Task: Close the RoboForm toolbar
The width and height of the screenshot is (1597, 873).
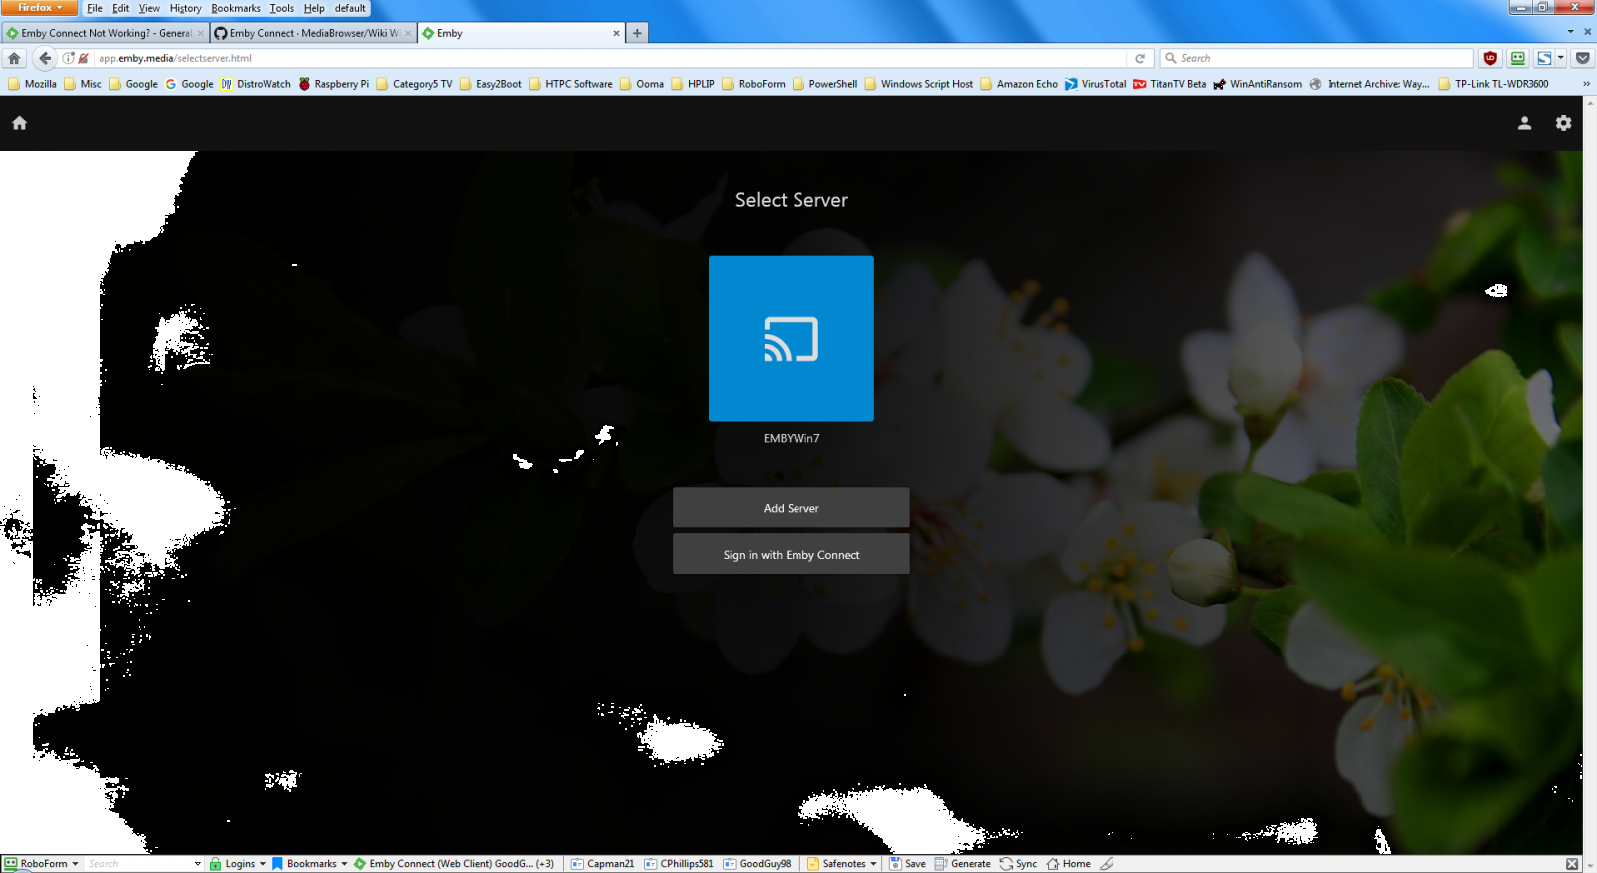Action: coord(1572,864)
